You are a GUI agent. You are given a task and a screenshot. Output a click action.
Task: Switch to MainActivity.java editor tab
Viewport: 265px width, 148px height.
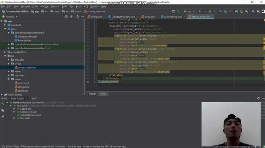(x=173, y=17)
